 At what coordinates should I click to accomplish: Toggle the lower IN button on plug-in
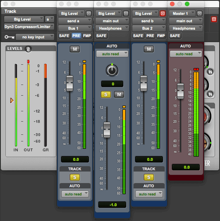pyautogui.click(x=210, y=94)
